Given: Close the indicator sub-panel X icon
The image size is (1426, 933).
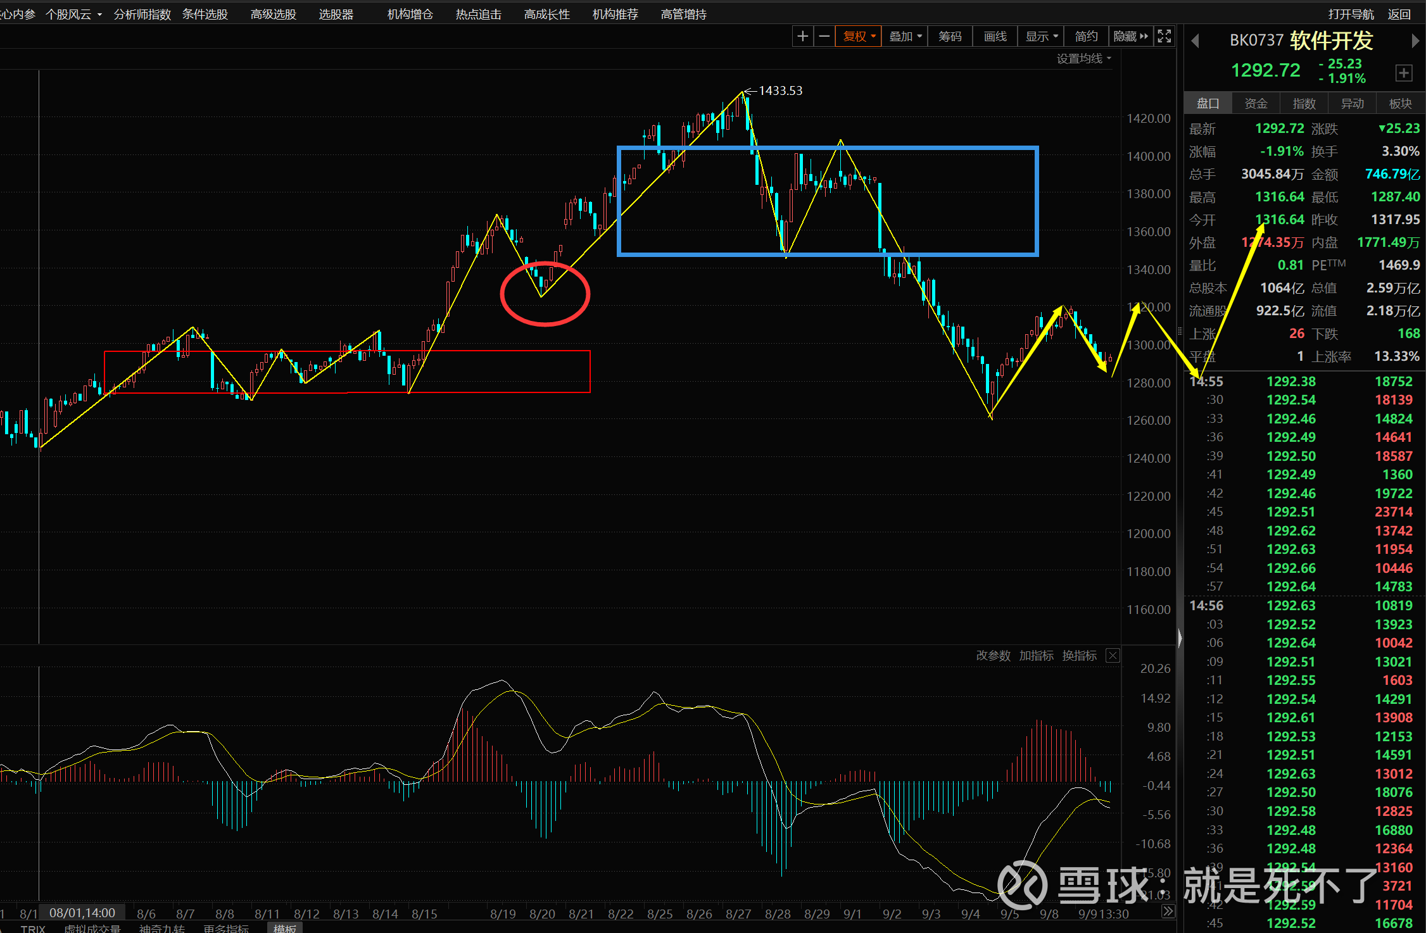Looking at the screenshot, I should click(x=1113, y=656).
